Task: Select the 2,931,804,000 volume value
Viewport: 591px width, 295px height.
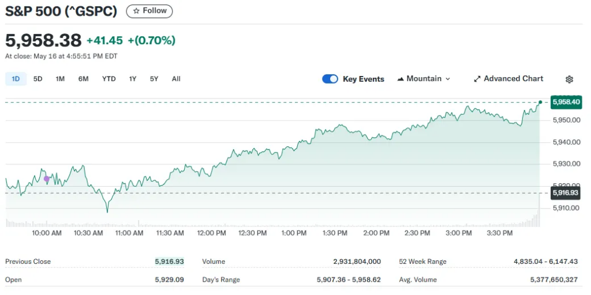Action: pyautogui.click(x=357, y=262)
